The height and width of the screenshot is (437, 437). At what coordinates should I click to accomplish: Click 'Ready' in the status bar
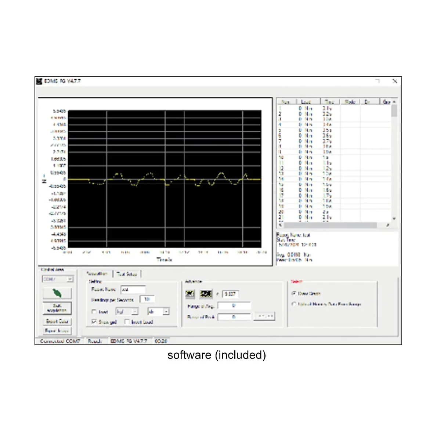[95, 341]
